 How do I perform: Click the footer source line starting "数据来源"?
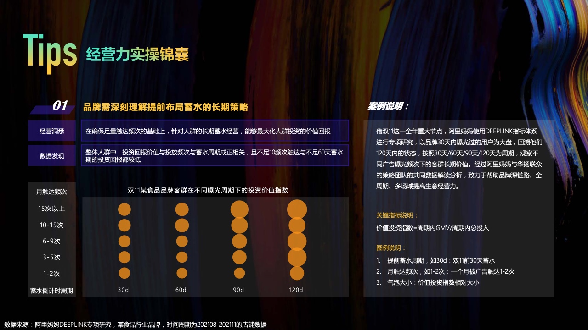(135, 324)
